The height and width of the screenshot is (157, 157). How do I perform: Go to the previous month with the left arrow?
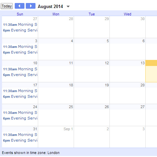point(19,6)
